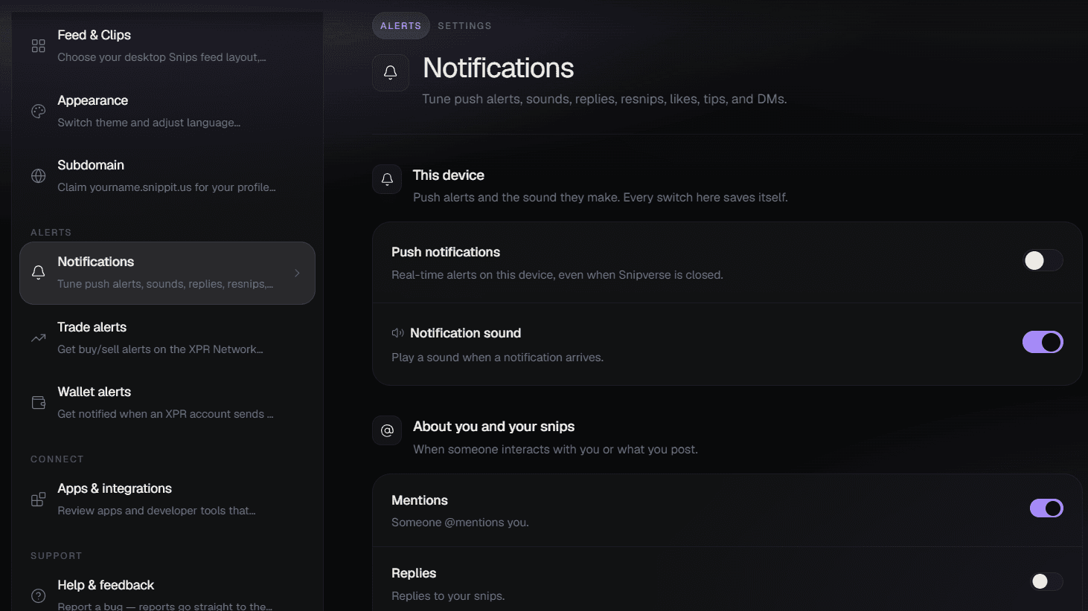Image resolution: width=1088 pixels, height=611 pixels.
Task: Enable the Replies toggle
Action: [x=1046, y=581]
